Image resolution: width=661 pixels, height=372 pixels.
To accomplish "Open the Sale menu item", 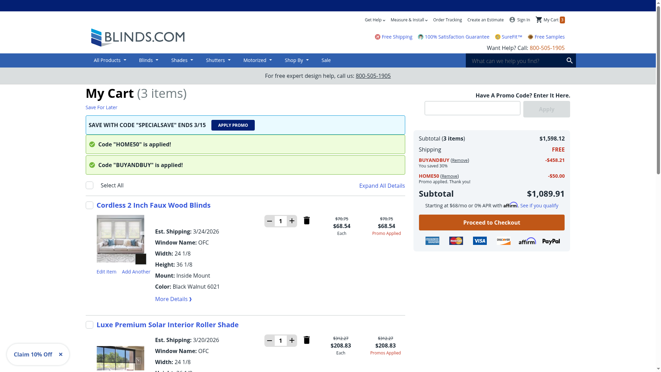I will coord(326,60).
